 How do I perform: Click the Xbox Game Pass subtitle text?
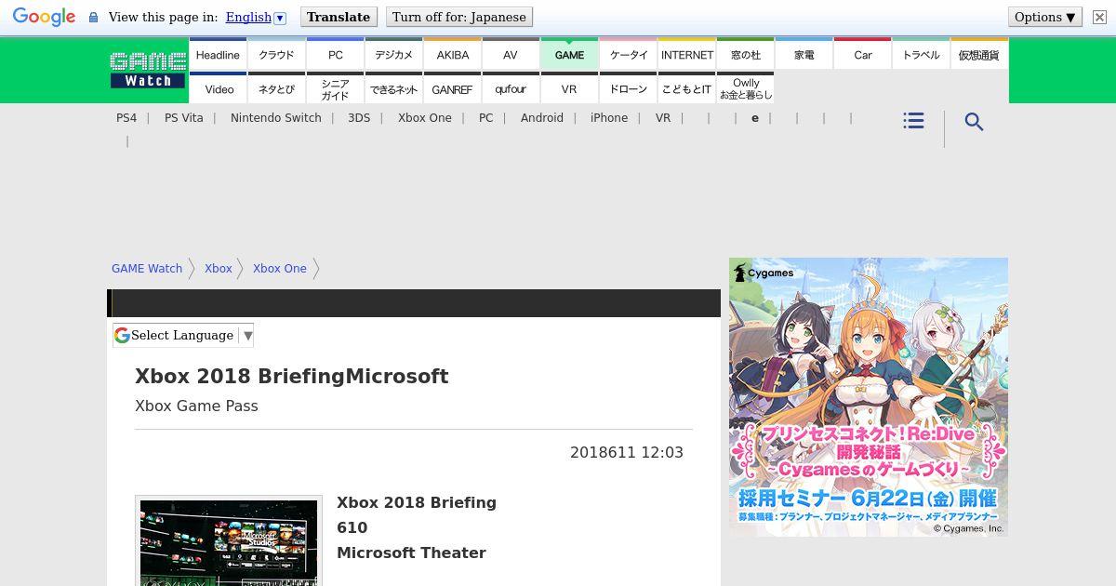click(x=196, y=406)
